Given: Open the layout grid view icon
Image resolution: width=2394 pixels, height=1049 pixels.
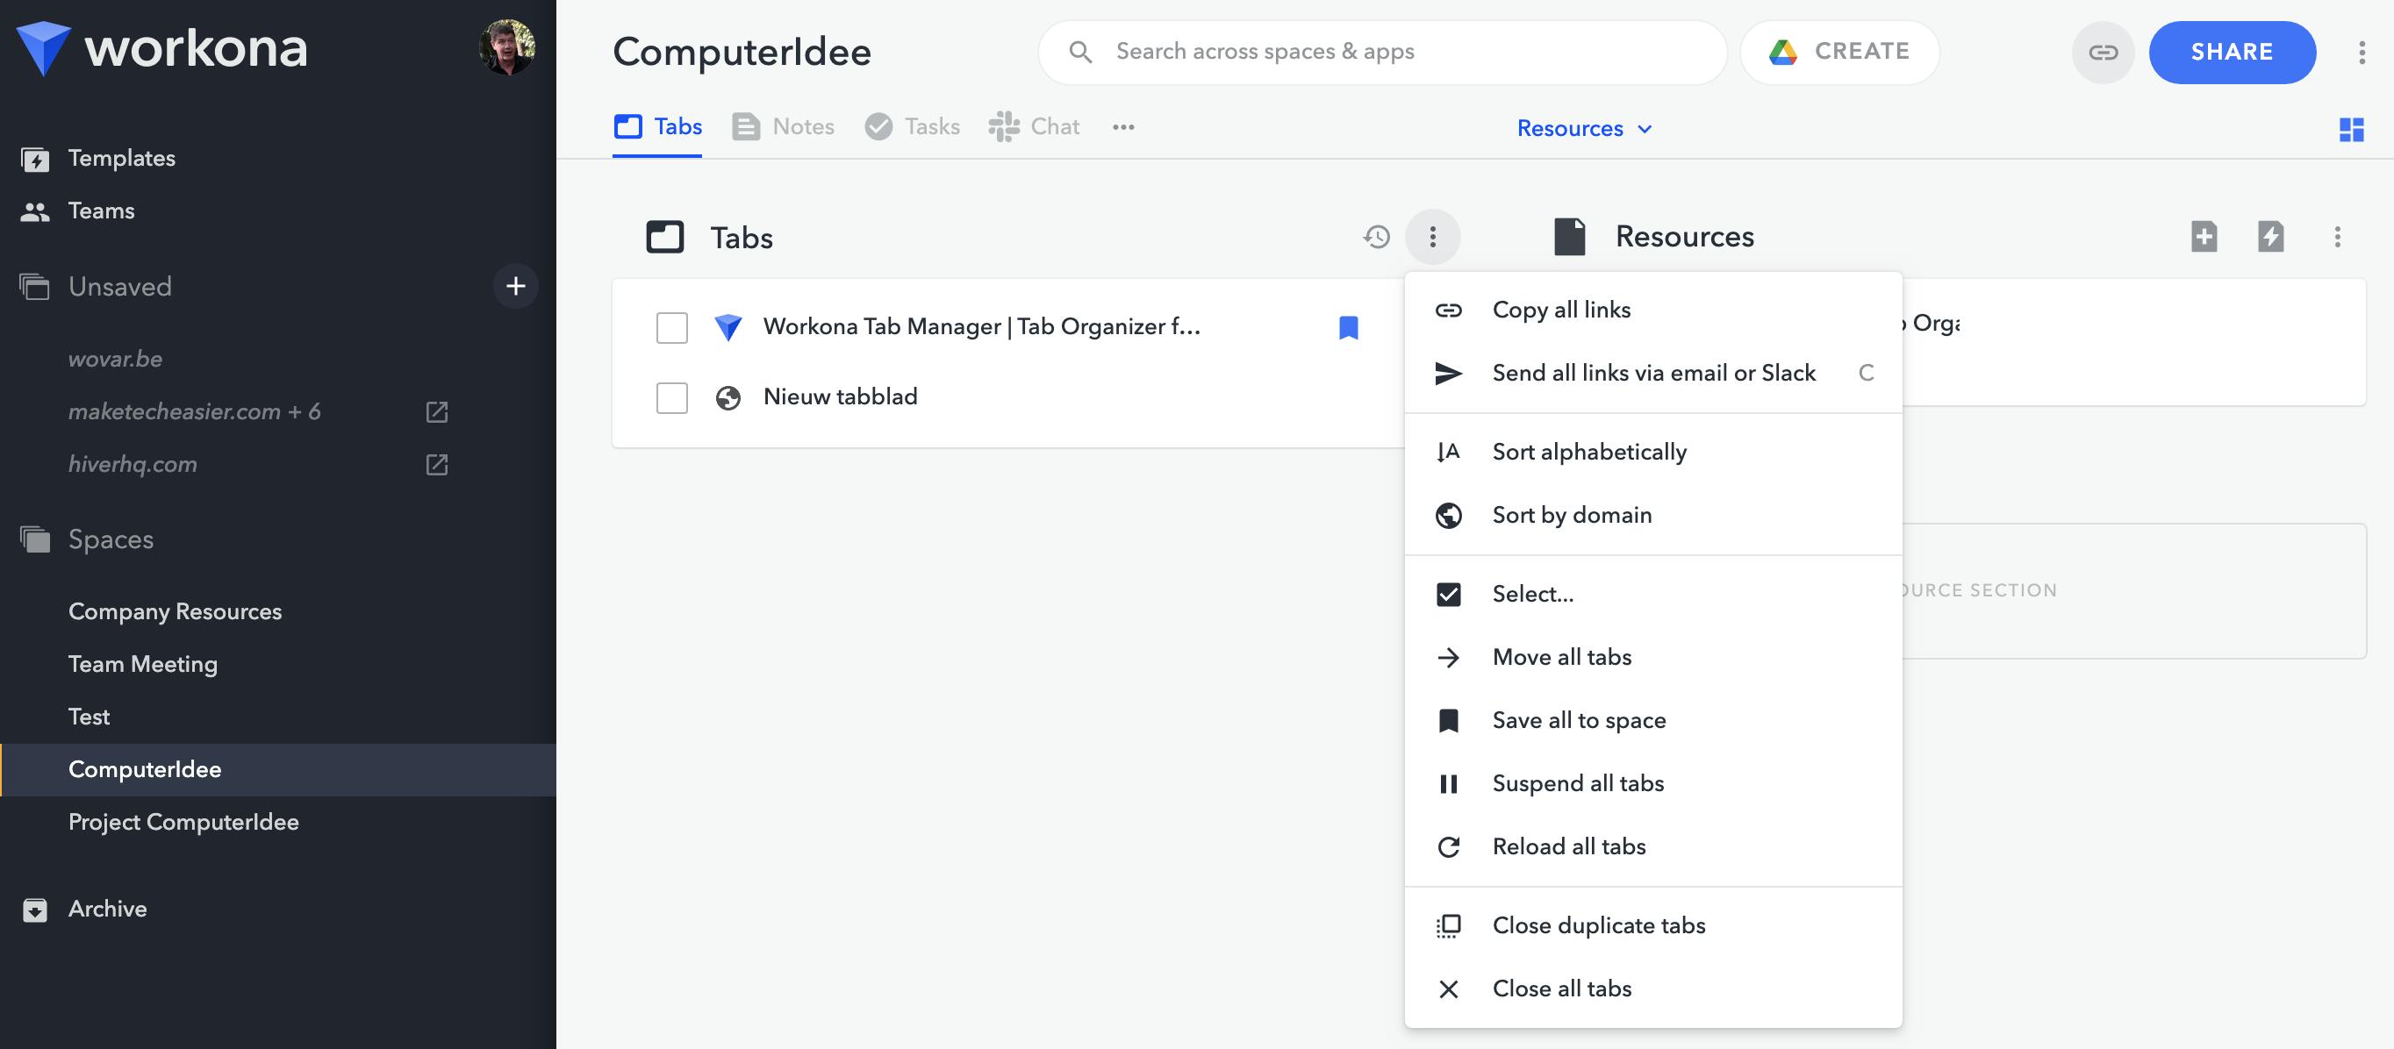Looking at the screenshot, I should click(x=2350, y=129).
